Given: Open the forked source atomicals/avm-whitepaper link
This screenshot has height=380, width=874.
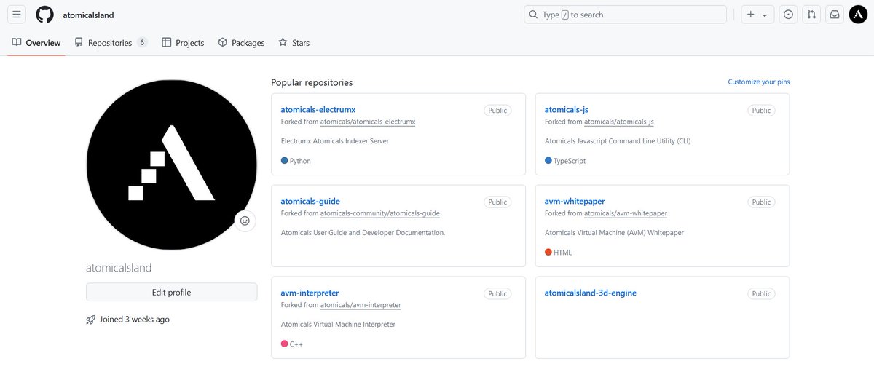Looking at the screenshot, I should point(626,213).
